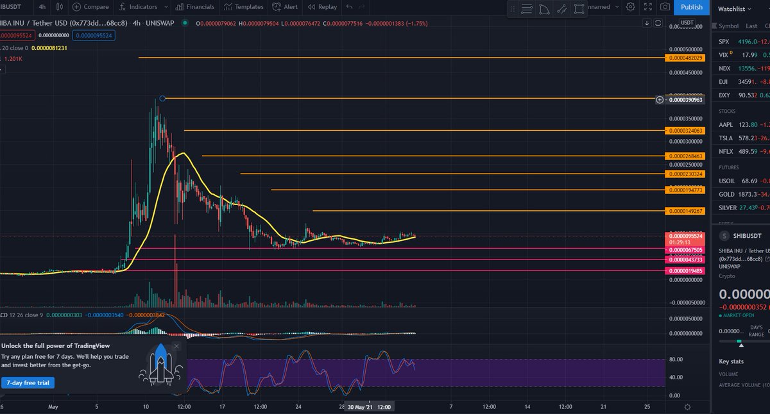Select the orange line's circle anchor at the peak
Image resolution: width=770 pixels, height=414 pixels.
coord(162,98)
